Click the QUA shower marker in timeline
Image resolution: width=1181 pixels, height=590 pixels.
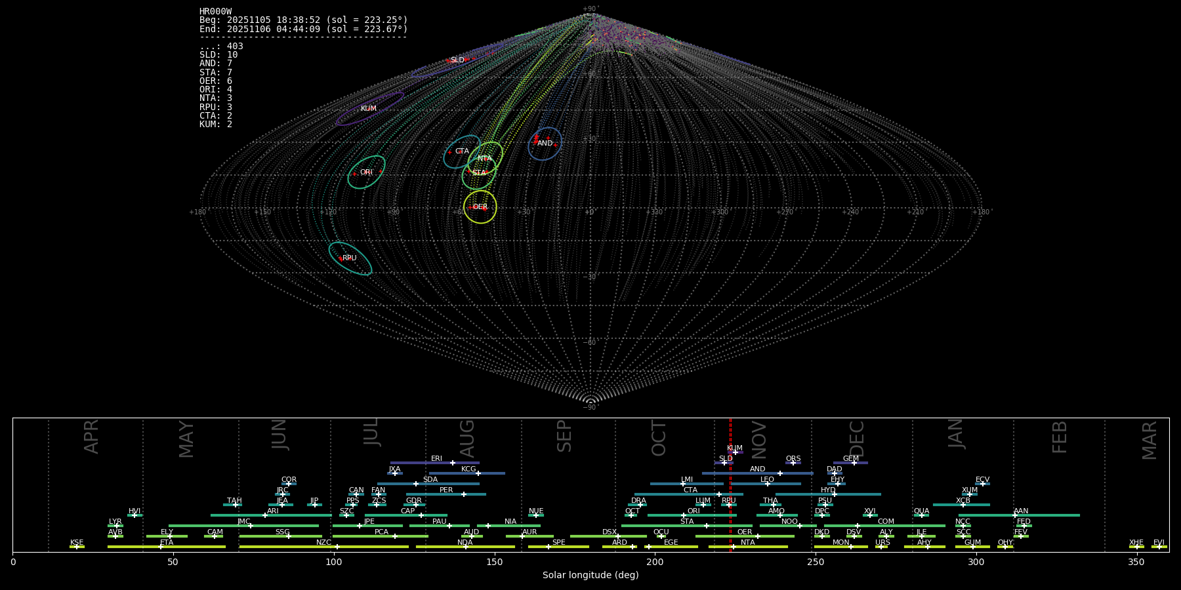click(921, 515)
